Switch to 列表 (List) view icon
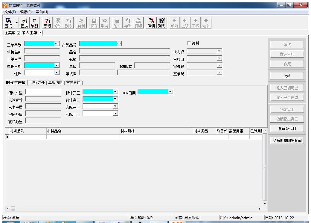 coord(162,23)
